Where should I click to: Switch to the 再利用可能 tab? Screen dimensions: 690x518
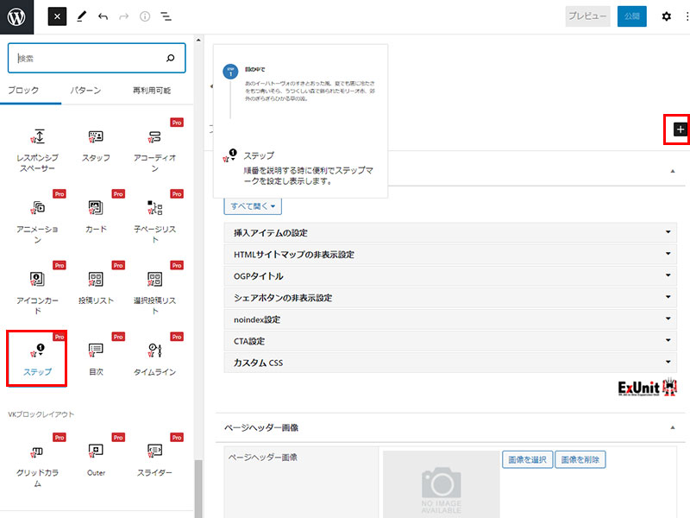[x=151, y=91]
